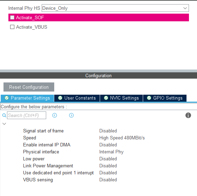
Task: Focus the Search (Ctrl+F) field
Action: click(x=27, y=115)
